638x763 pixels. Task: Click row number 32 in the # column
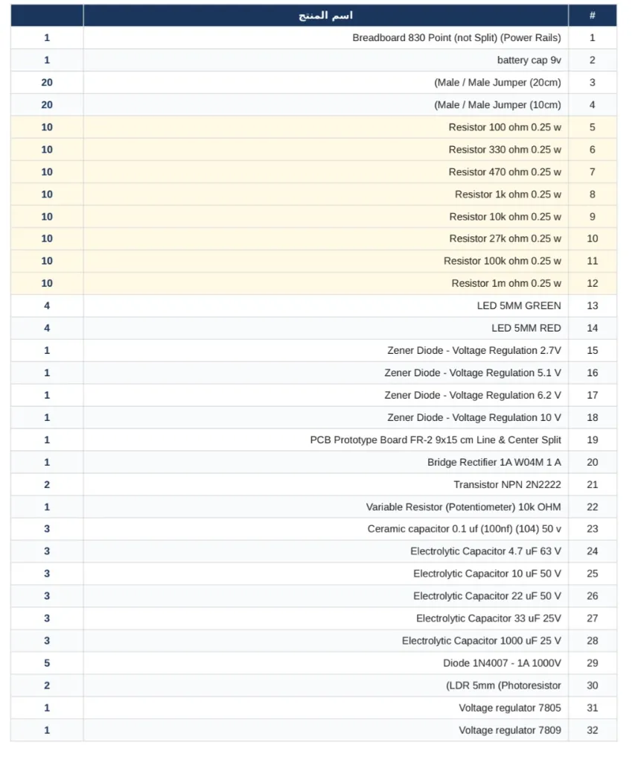click(593, 731)
